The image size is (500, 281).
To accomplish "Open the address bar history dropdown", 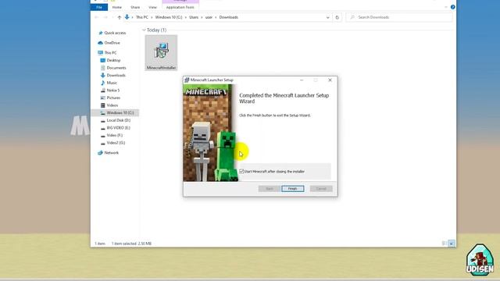I will [328, 17].
